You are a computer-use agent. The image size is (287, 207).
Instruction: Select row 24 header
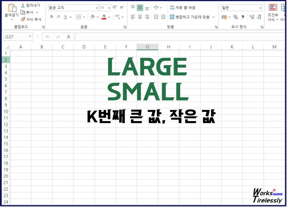coord(6,202)
